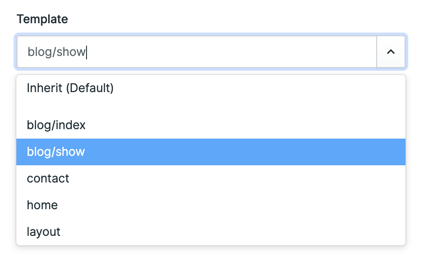Choose the 'home' template option
This screenshot has height=266, width=421.
(x=42, y=205)
